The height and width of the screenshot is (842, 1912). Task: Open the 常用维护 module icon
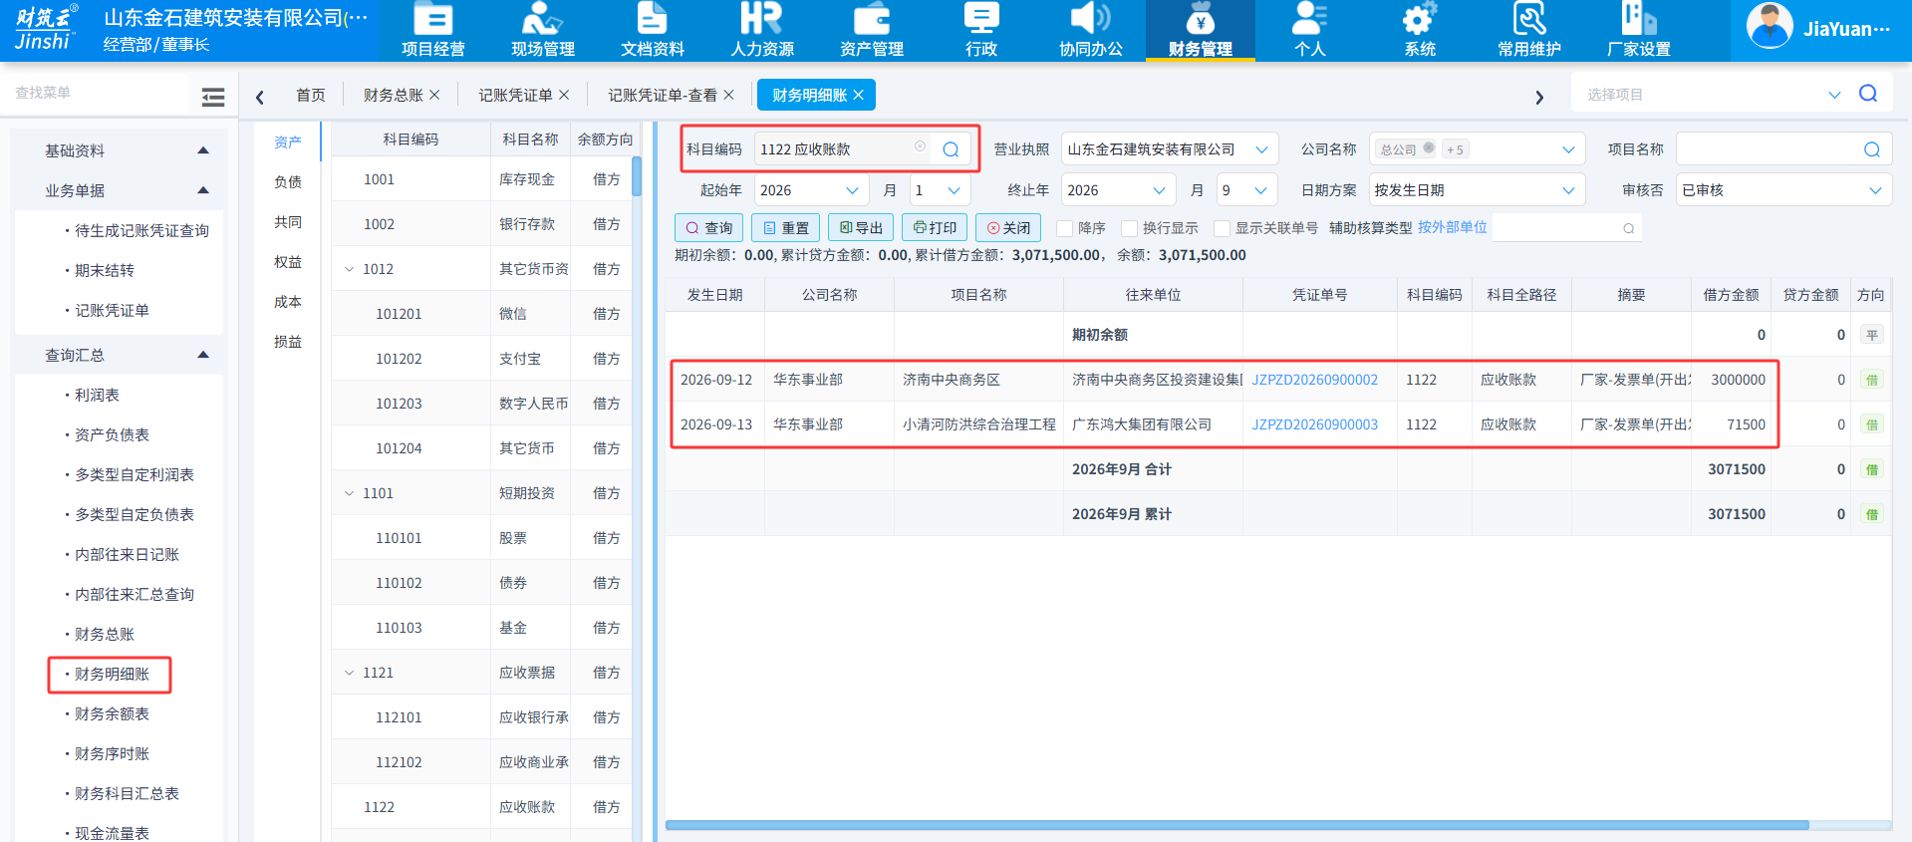click(1528, 30)
